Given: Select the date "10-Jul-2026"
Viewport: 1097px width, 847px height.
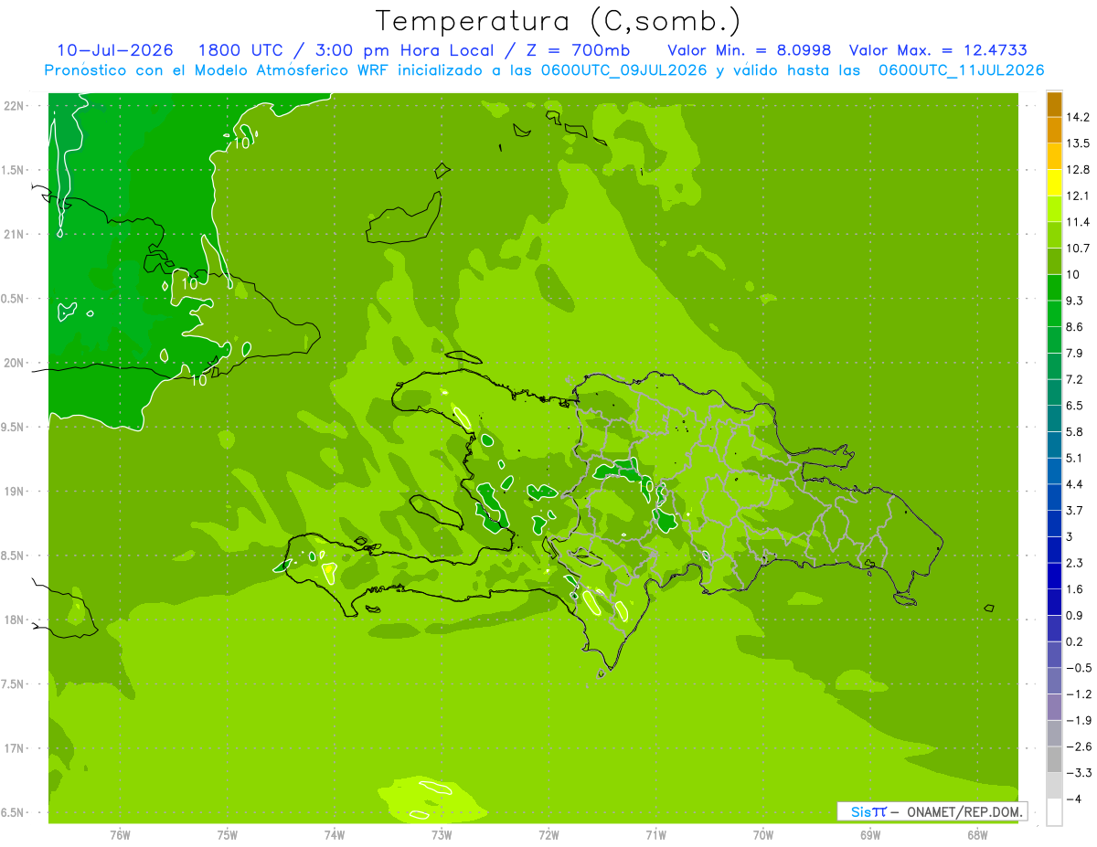Looking at the screenshot, I should click(115, 50).
